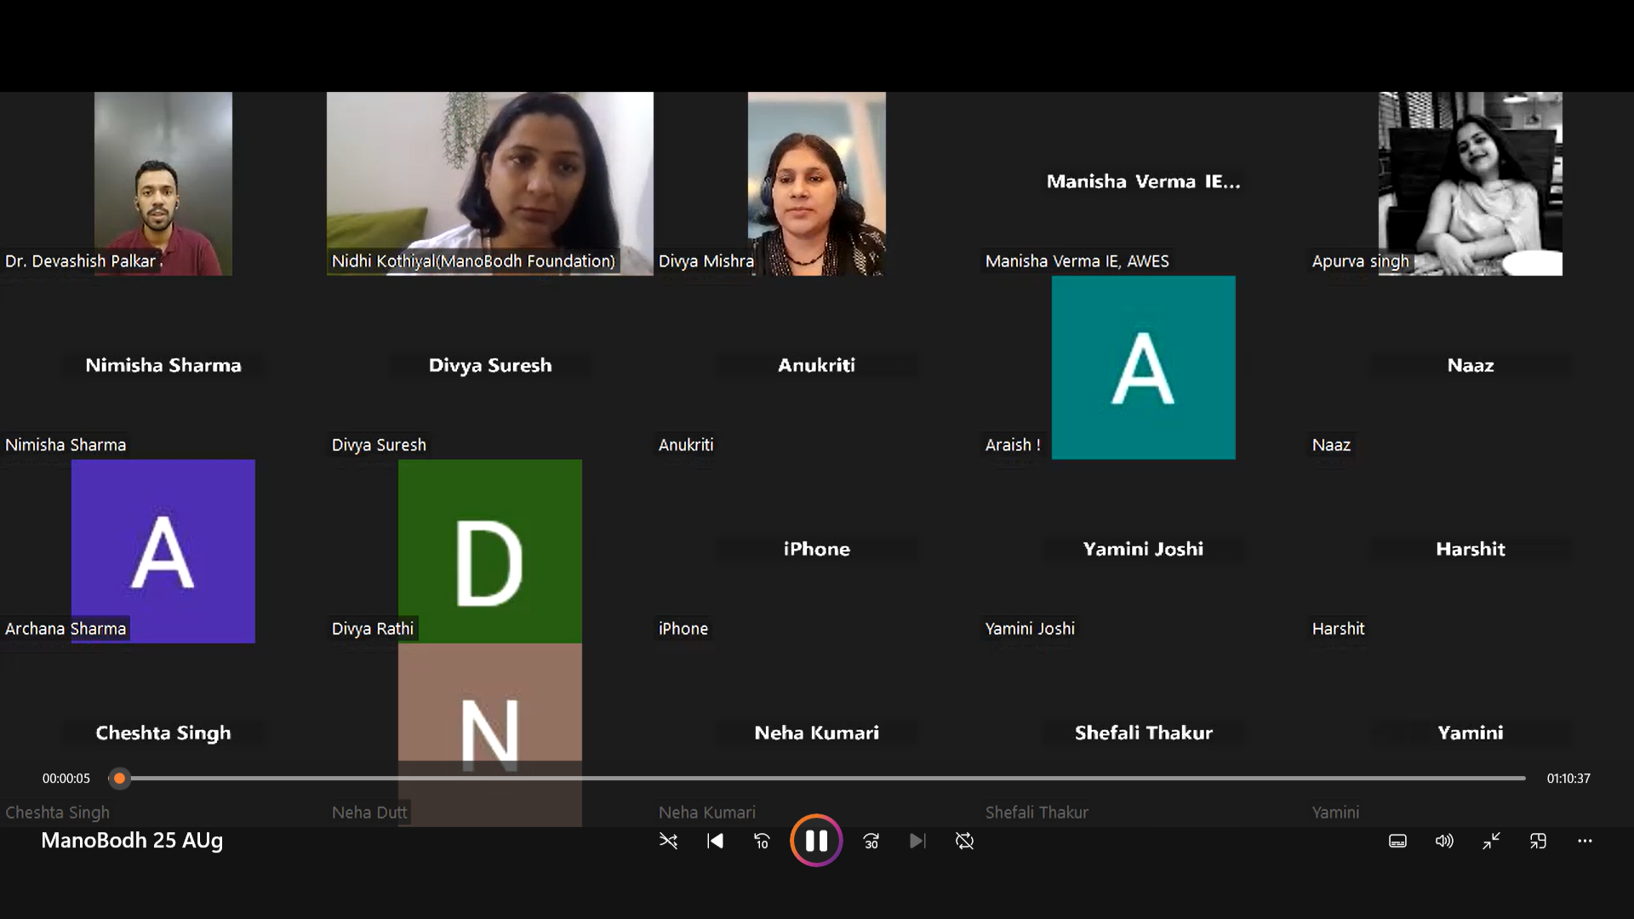Toggle shuffle playback
1634x919 pixels.
click(668, 841)
